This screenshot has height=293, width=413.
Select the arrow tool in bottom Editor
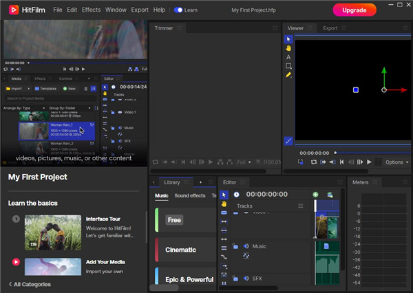coord(224,195)
